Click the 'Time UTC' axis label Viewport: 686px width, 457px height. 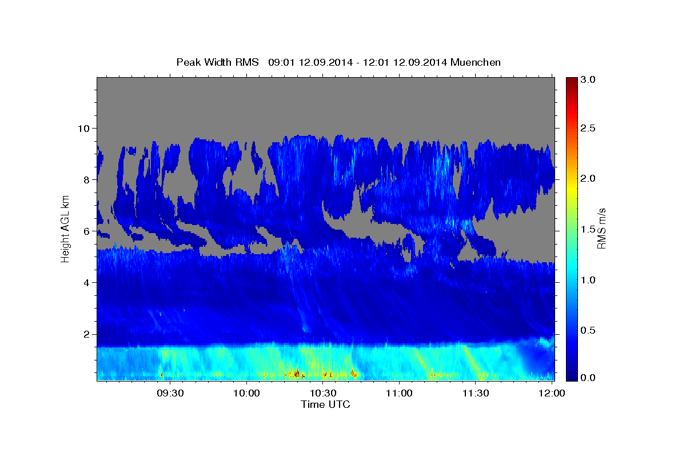coord(325,404)
